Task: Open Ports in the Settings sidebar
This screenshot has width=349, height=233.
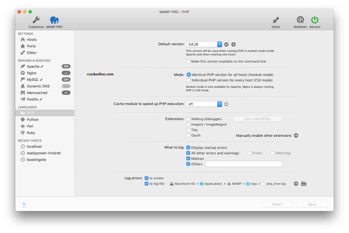Action: pyautogui.click(x=45, y=46)
